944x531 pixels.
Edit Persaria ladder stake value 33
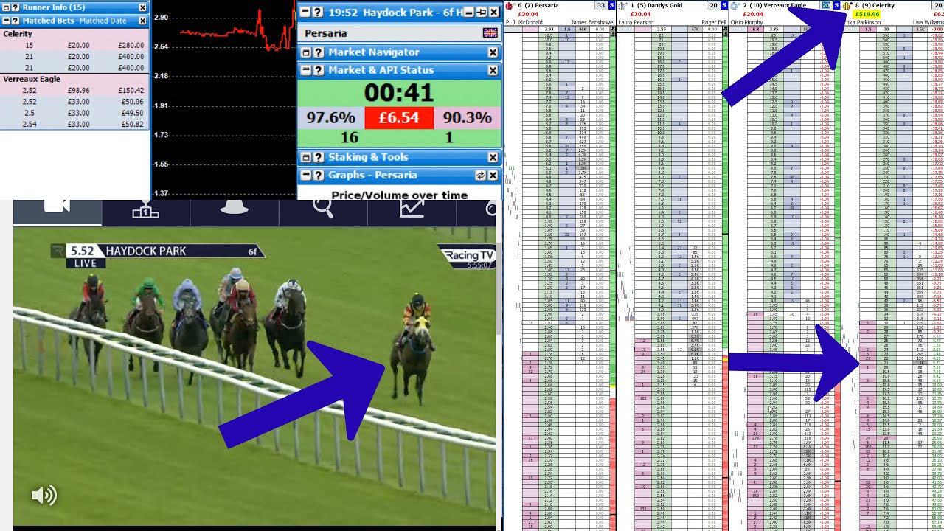coord(601,5)
